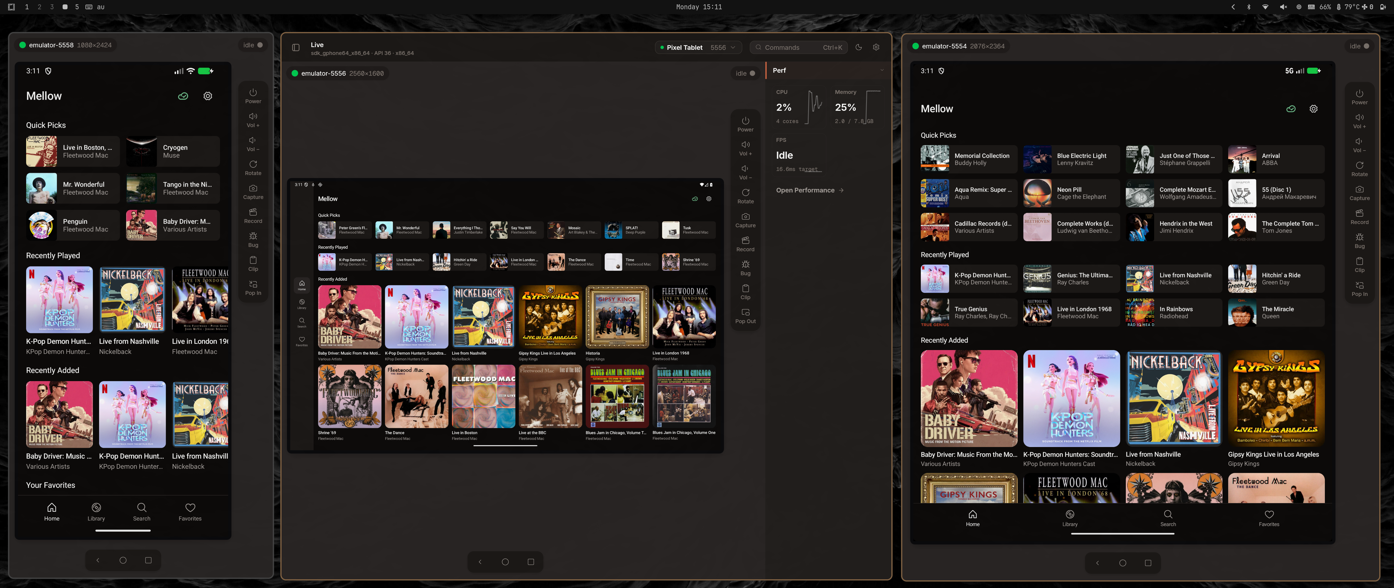Open the Pixel Tablet 5556 device dropdown
The image size is (1394, 588).
click(698, 48)
